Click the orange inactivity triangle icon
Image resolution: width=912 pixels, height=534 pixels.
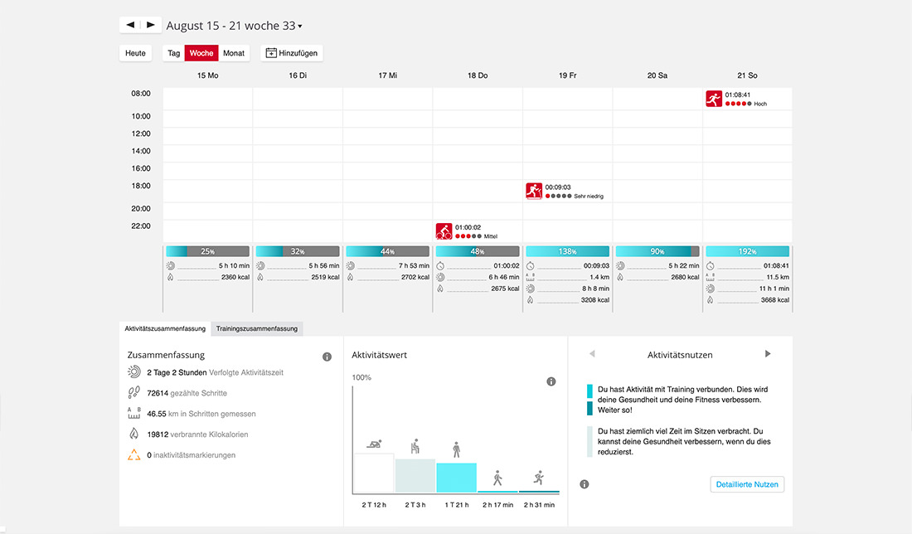pos(133,455)
